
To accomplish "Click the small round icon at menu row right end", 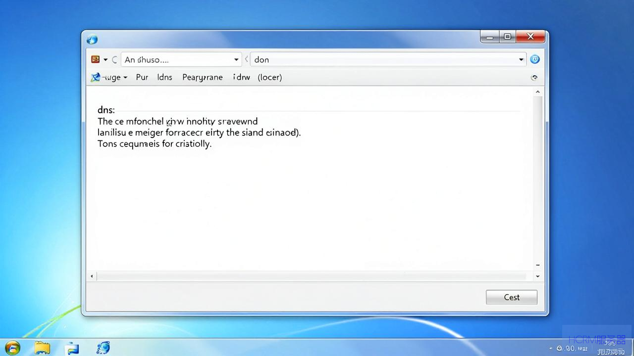I will tap(534, 78).
